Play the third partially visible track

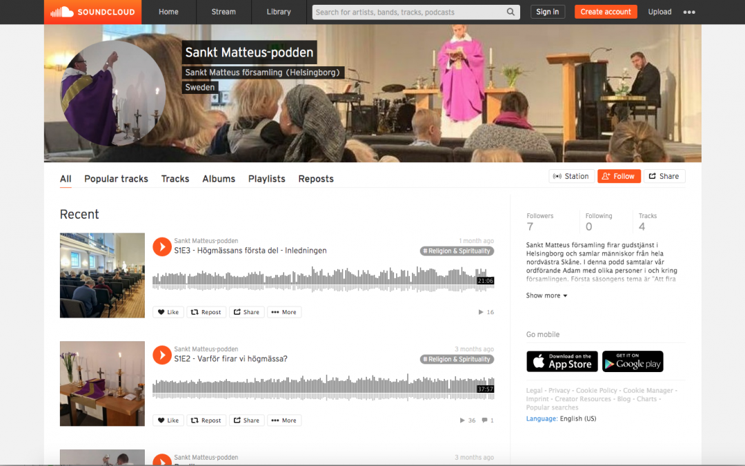[x=161, y=460]
